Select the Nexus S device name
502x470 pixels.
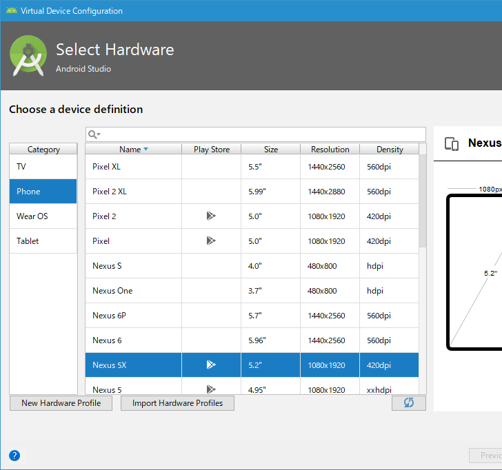click(107, 266)
